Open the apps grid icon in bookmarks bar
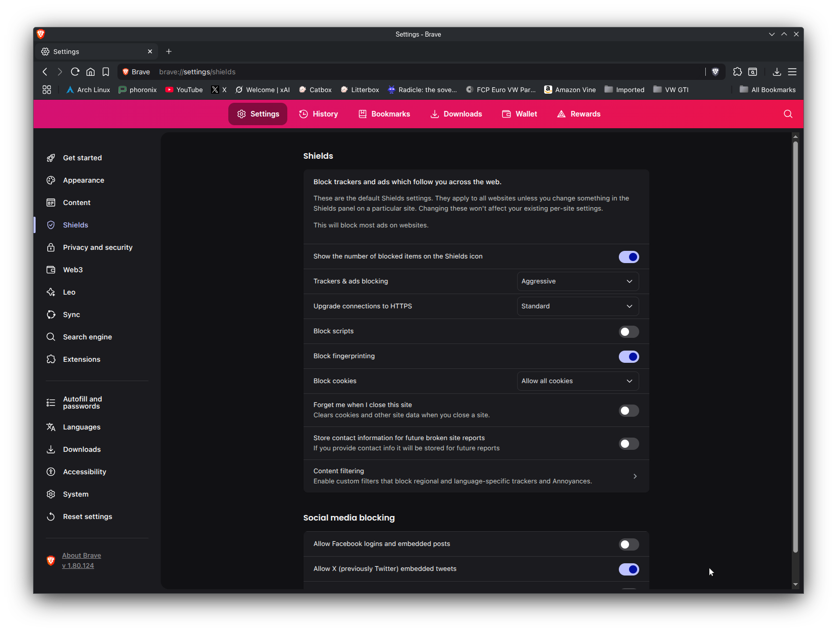837x633 pixels. pos(47,90)
